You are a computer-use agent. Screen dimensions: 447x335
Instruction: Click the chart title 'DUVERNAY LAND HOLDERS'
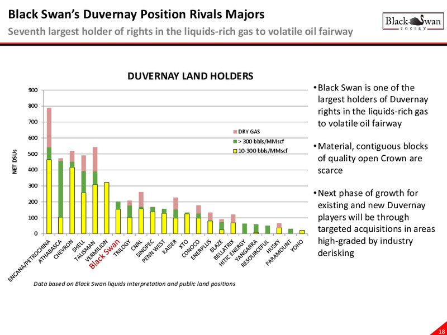[x=190, y=76]
